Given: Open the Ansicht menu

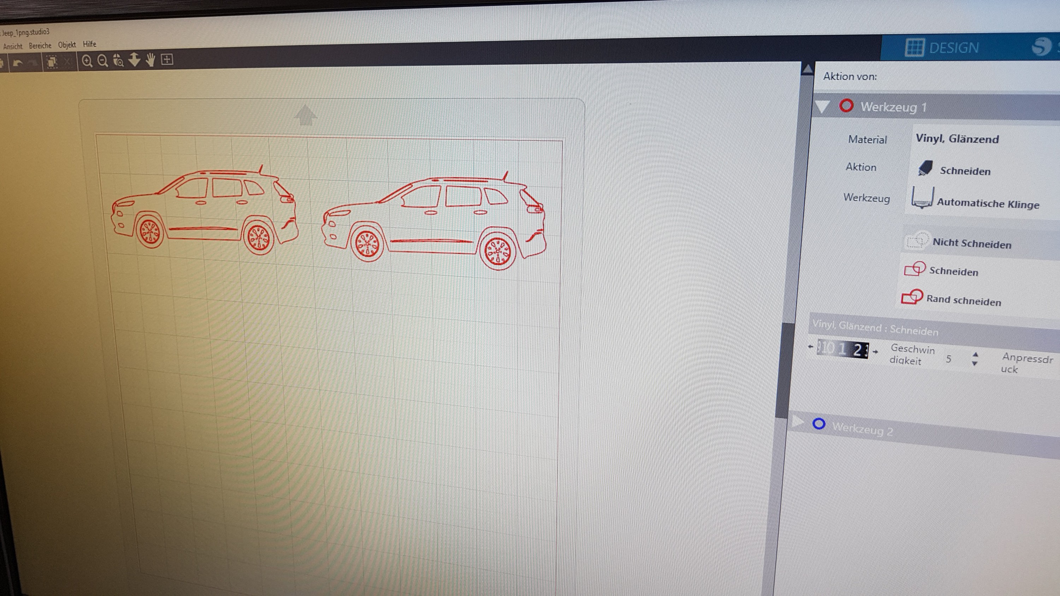Looking at the screenshot, I should [12, 46].
